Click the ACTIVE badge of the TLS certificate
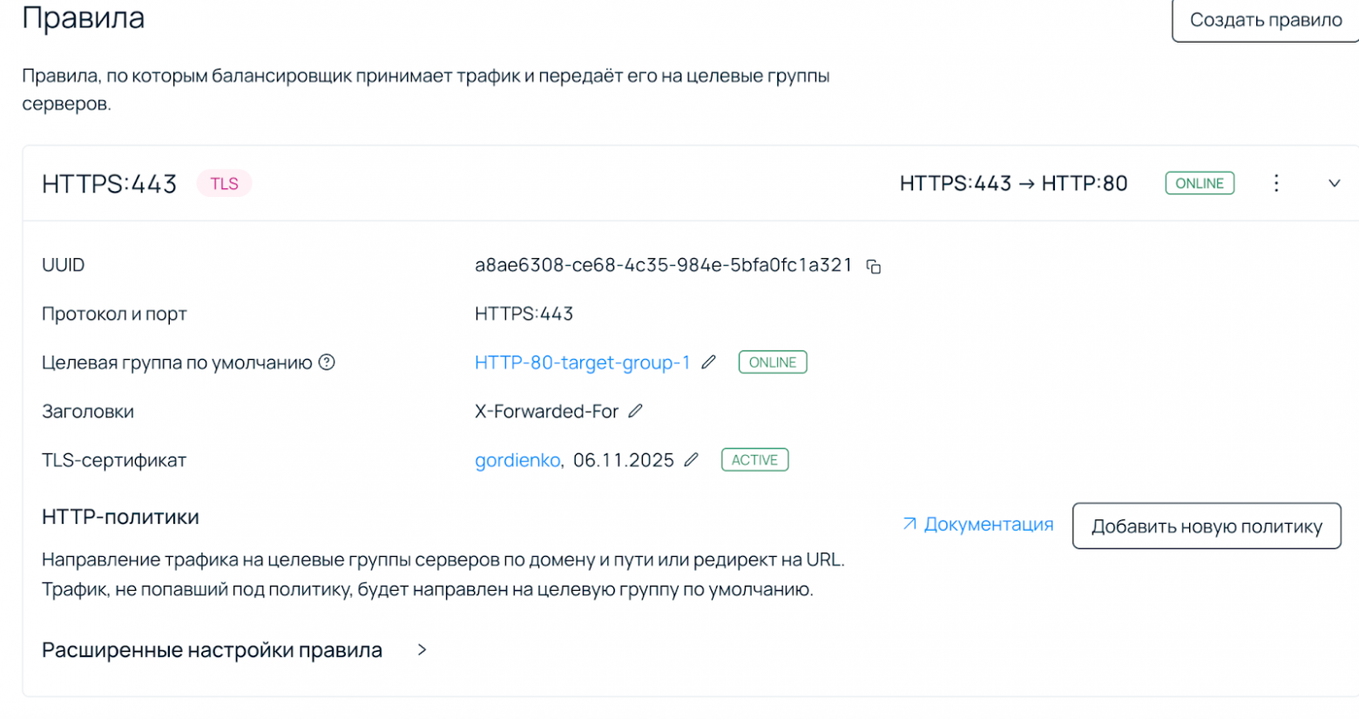 (754, 459)
